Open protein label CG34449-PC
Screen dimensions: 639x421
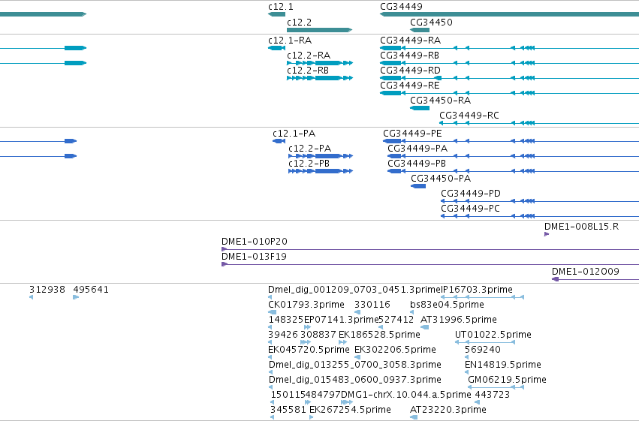tap(470, 209)
